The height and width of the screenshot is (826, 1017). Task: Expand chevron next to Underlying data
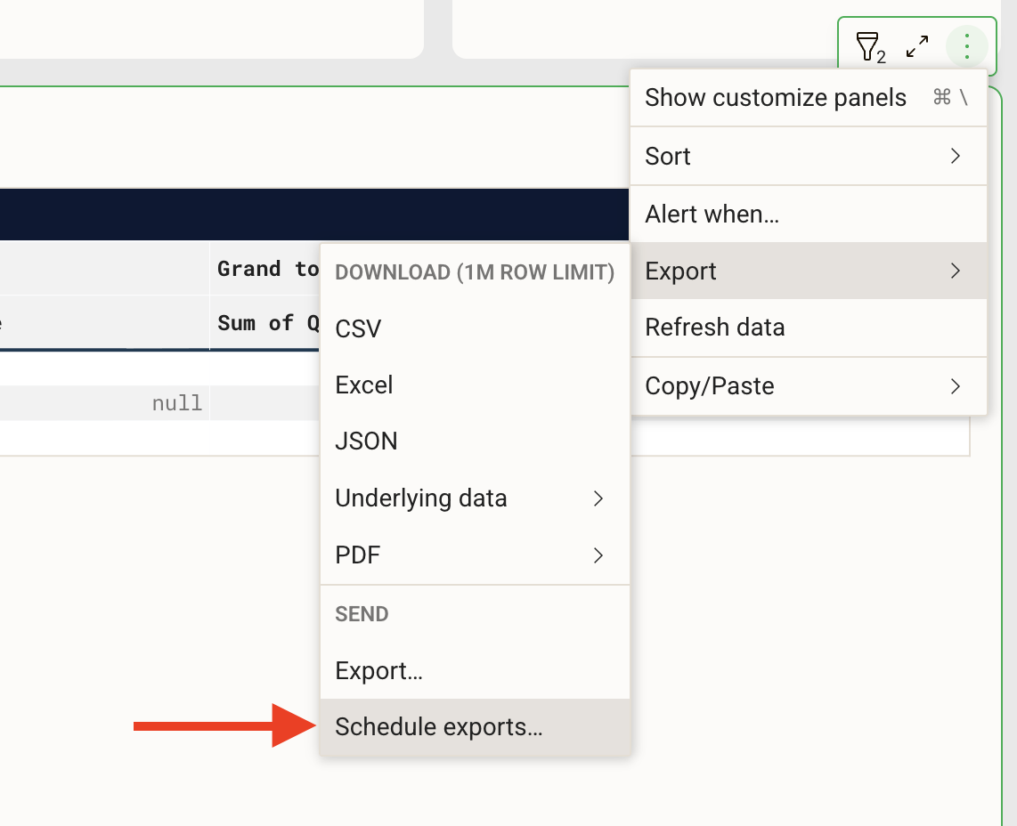(x=598, y=498)
